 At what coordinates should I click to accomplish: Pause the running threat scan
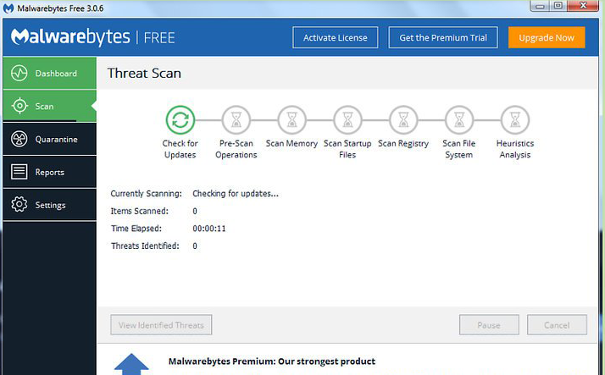(x=489, y=325)
